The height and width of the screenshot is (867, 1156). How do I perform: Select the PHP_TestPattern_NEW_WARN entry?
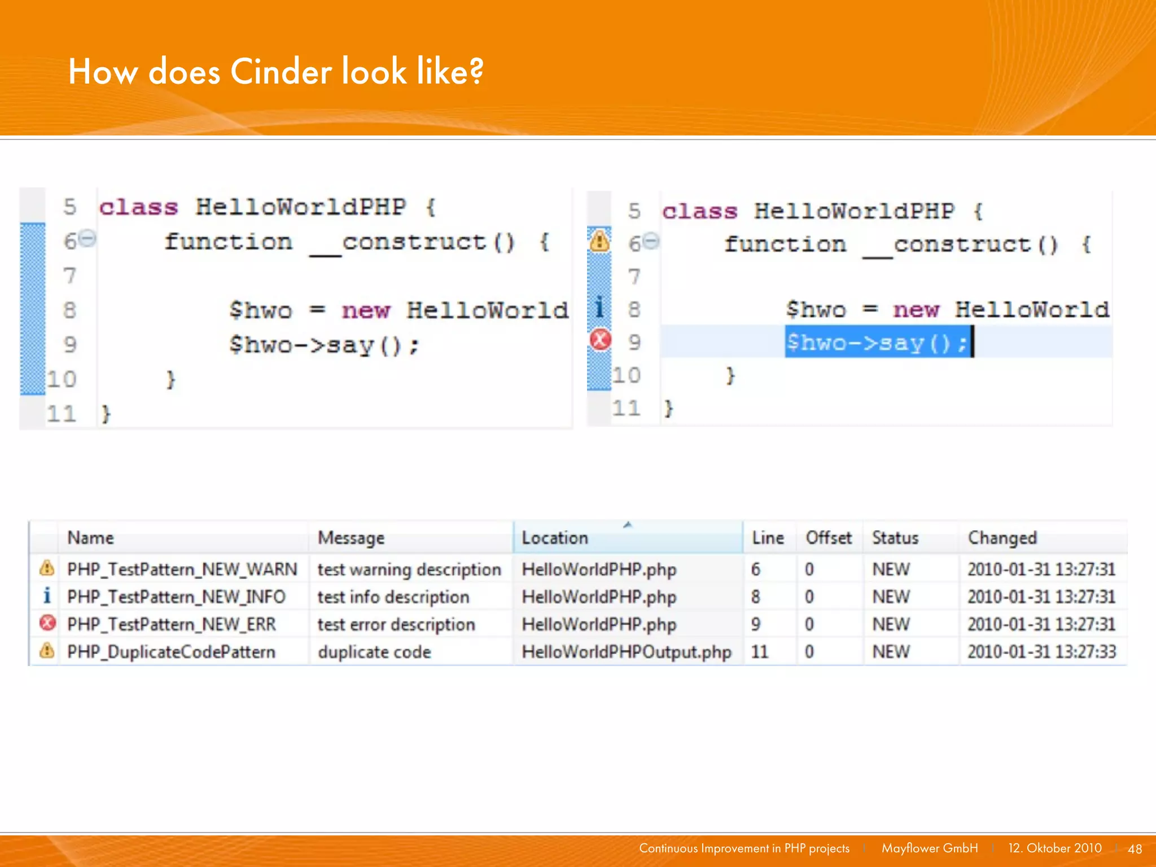pos(182,569)
